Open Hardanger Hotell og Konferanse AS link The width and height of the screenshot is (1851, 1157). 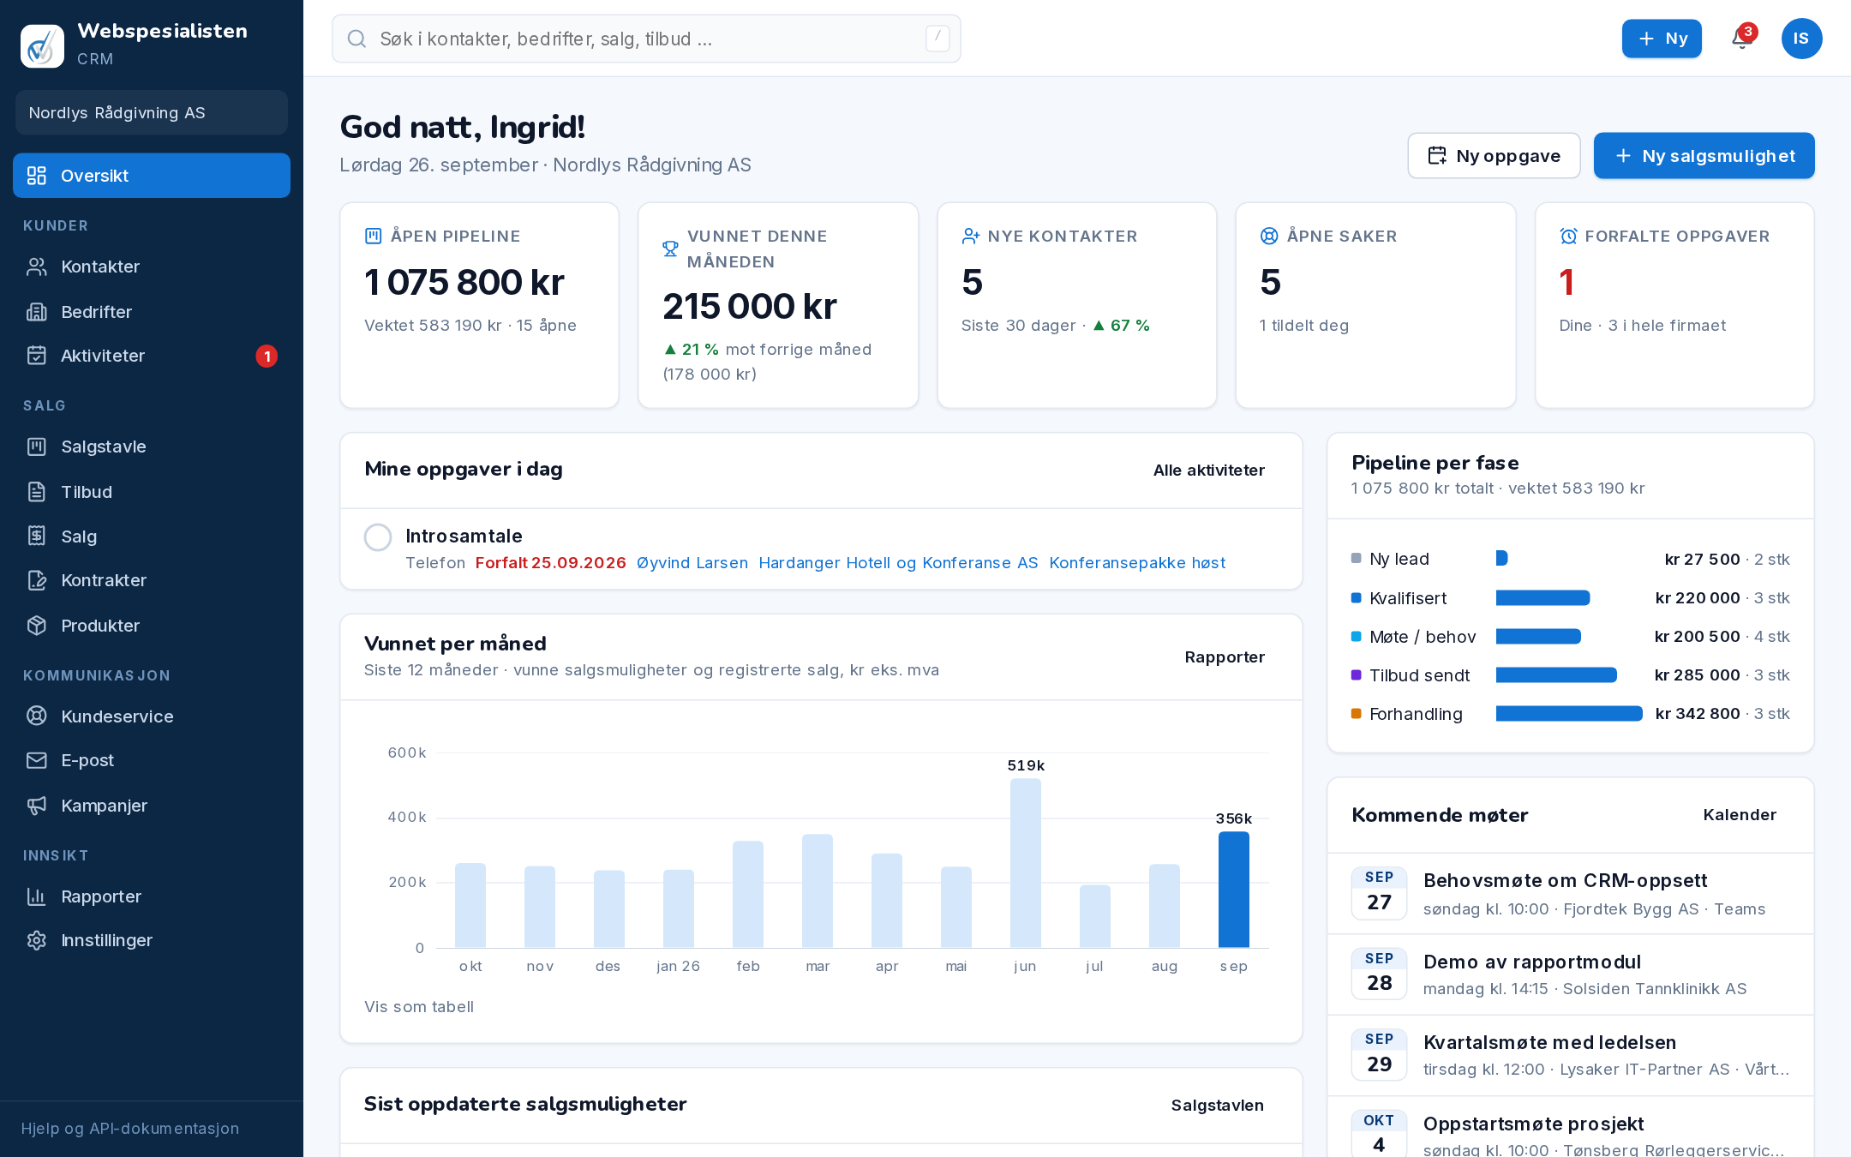(x=898, y=563)
